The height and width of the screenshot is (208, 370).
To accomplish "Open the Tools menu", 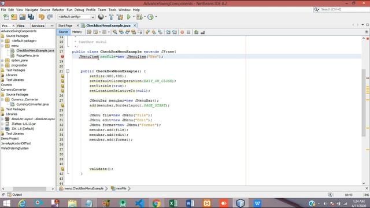I will [x=112, y=10].
